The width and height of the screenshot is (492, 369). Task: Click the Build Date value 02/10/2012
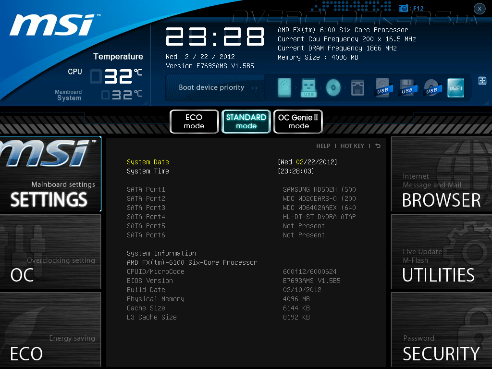click(302, 290)
